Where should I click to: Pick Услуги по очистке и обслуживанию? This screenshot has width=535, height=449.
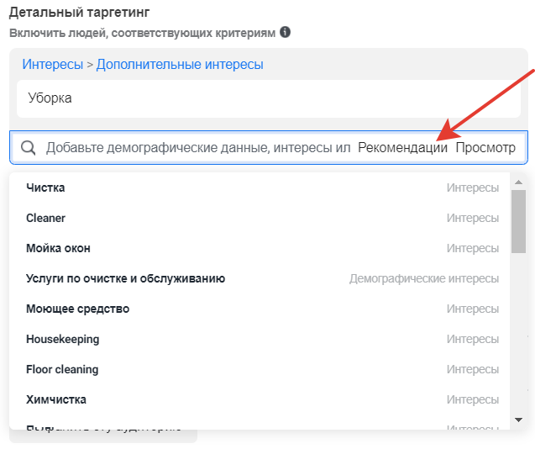(x=126, y=278)
